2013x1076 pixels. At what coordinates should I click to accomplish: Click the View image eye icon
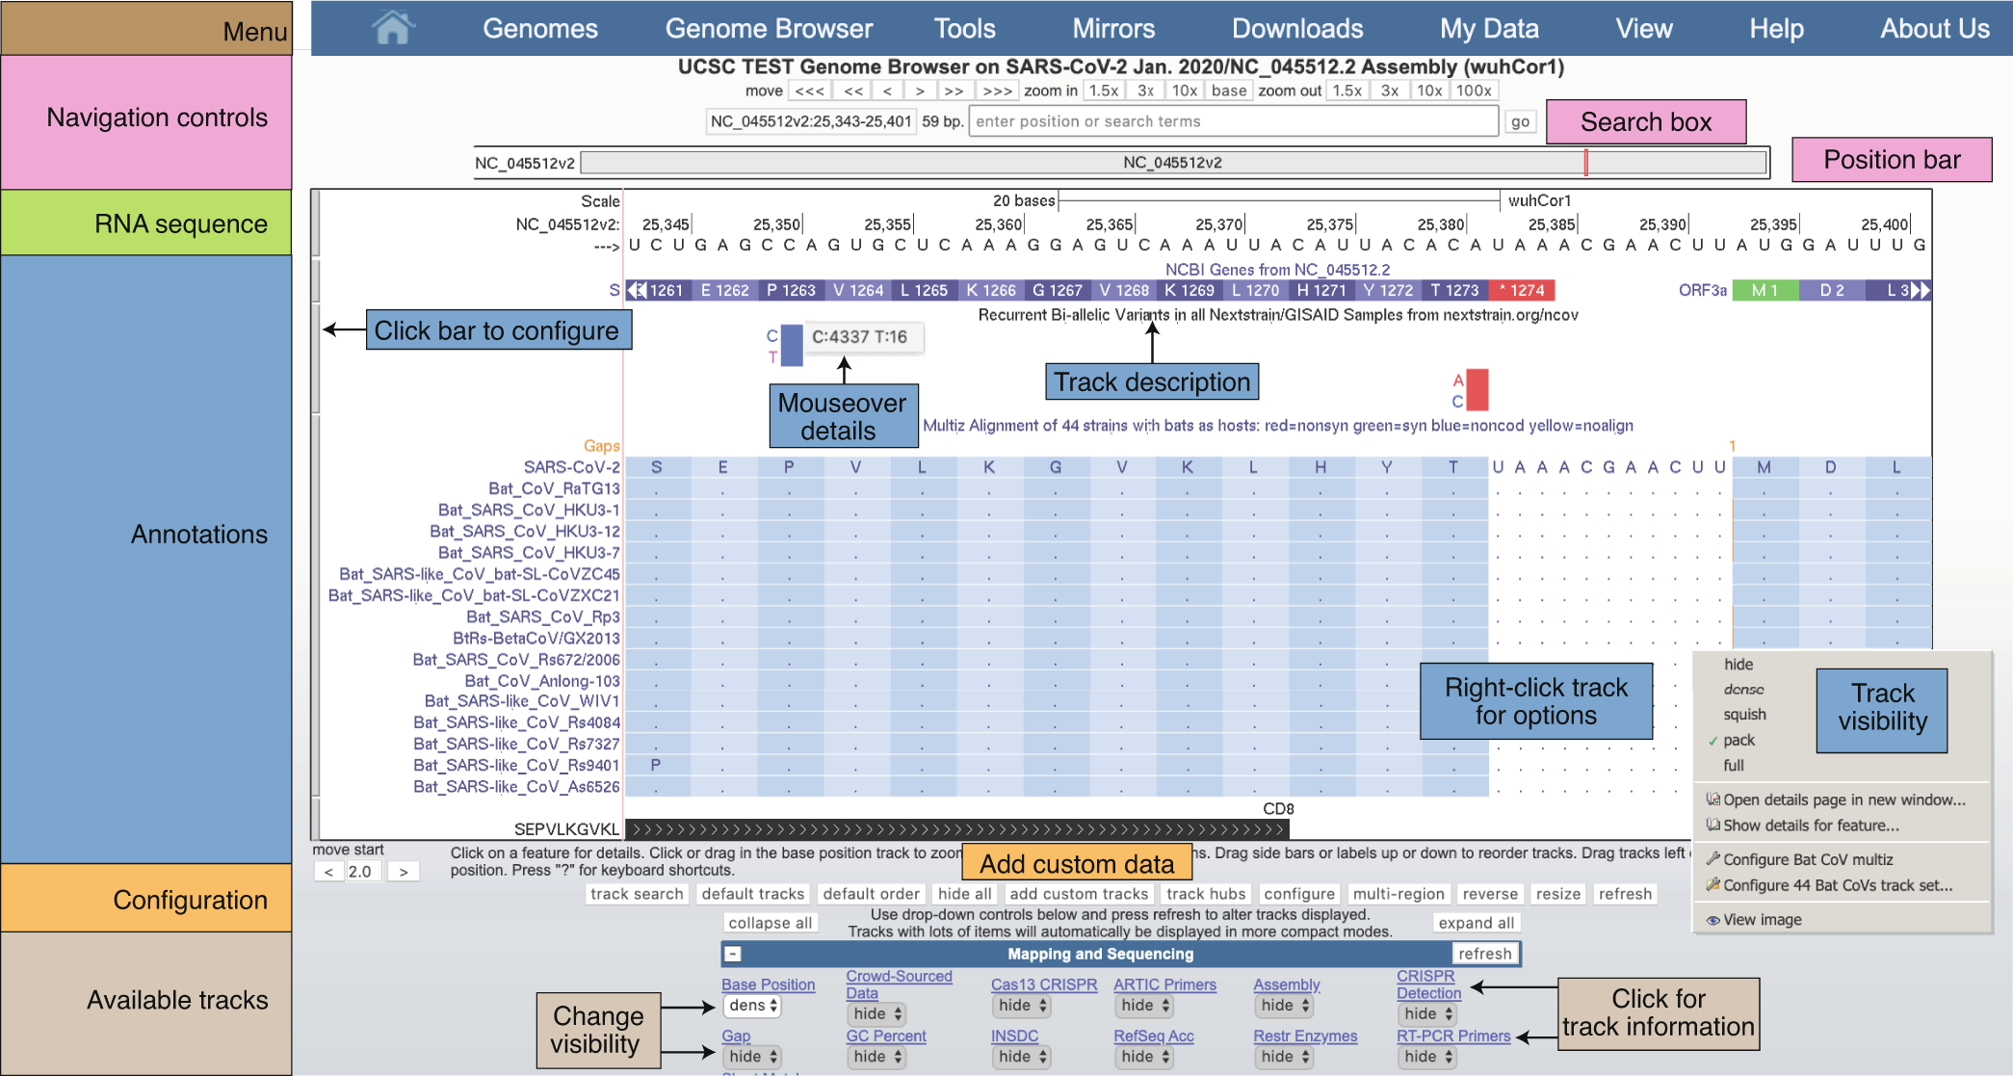pyautogui.click(x=1713, y=919)
